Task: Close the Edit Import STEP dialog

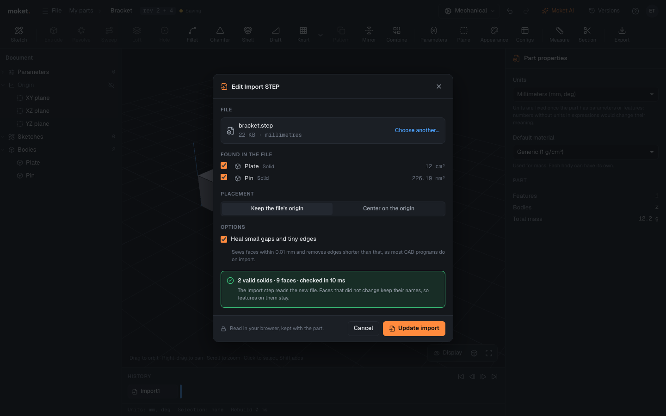Action: (439, 86)
